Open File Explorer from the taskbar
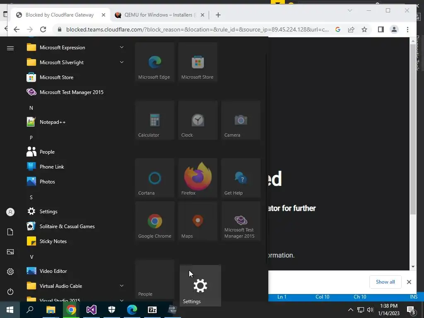The height and width of the screenshot is (318, 424). point(51,310)
